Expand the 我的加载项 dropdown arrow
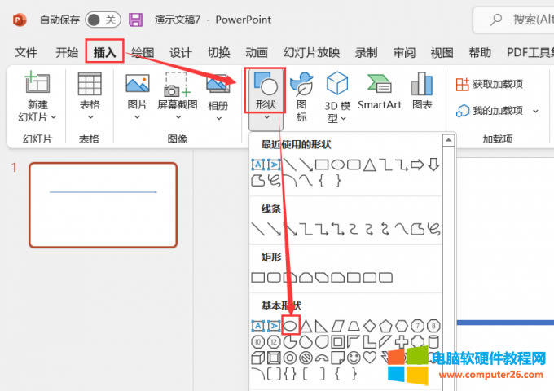 [535, 111]
